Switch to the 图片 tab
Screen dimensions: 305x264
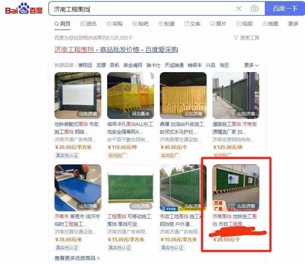[x=218, y=24]
